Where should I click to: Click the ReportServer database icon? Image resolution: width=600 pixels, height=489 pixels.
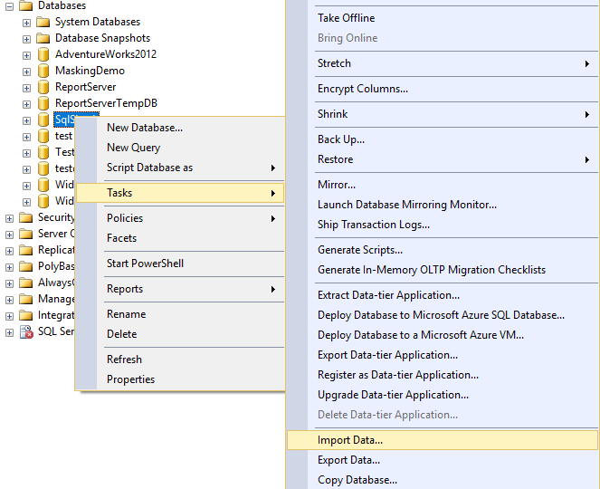pyautogui.click(x=43, y=87)
